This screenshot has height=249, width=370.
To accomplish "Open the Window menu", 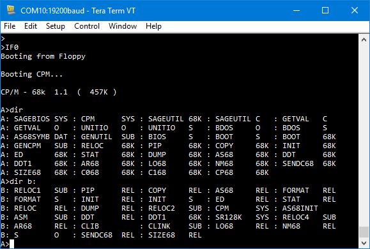I will pyautogui.click(x=123, y=26).
